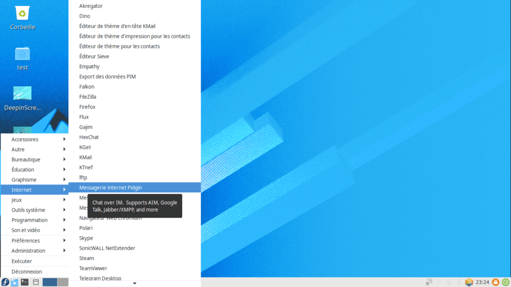Viewport: 511px width, 287px height.
Task: Open the file manager taskbar icon
Action: 14,282
